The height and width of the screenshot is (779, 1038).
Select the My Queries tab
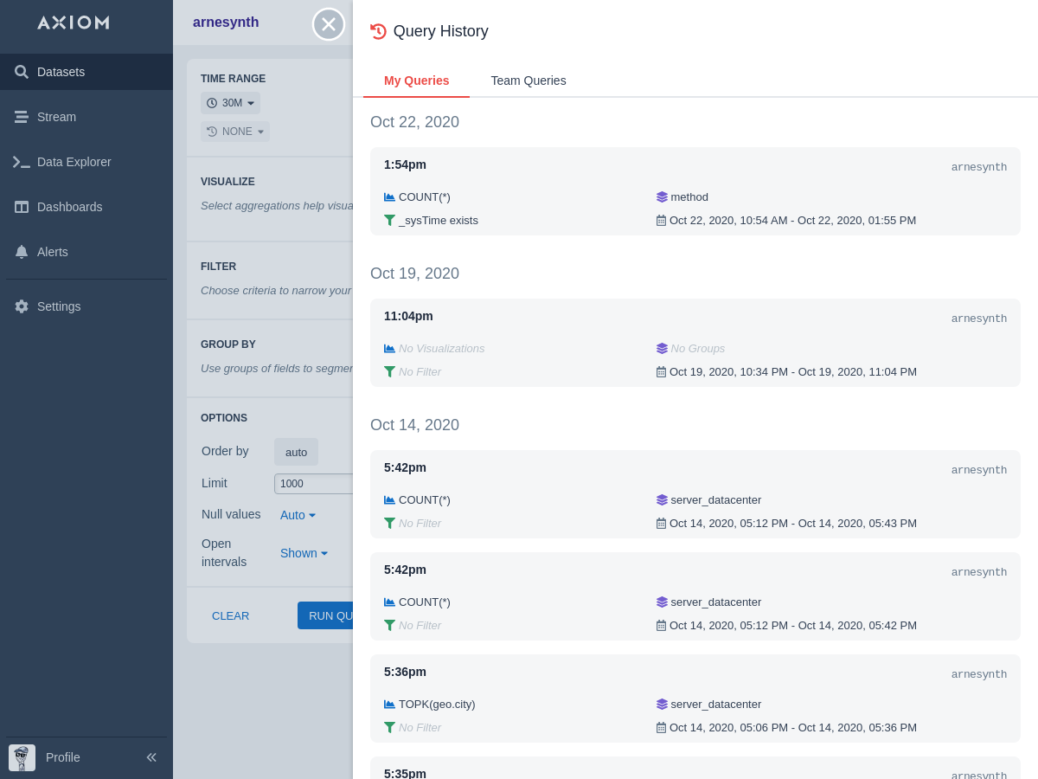click(416, 80)
